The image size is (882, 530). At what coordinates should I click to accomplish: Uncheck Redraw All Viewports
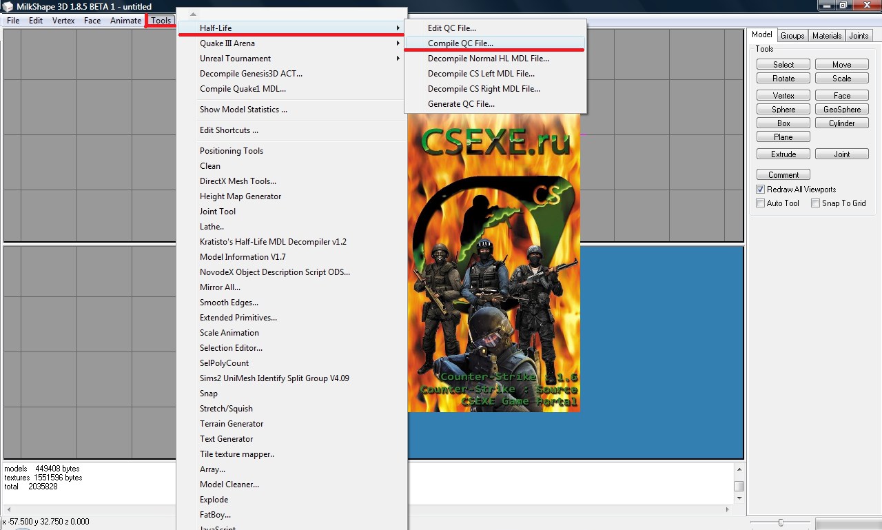click(761, 190)
